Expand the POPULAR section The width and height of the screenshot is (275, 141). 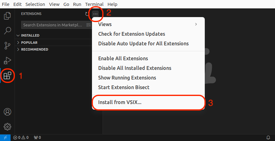[x=29, y=43]
